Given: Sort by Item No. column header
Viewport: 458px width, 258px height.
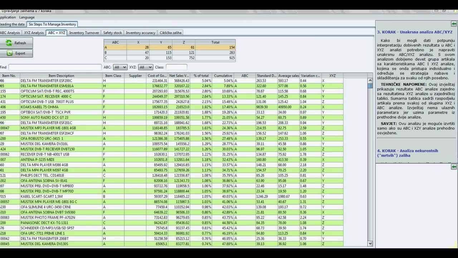Looking at the screenshot, I should 9,76.
